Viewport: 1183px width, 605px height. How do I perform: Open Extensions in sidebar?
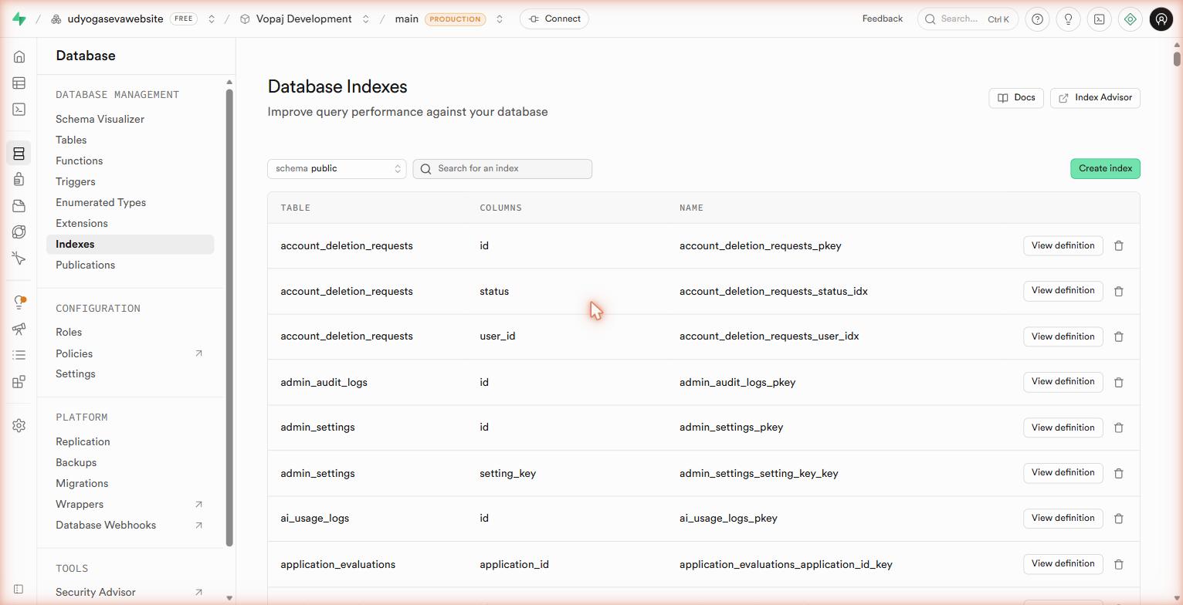(82, 223)
